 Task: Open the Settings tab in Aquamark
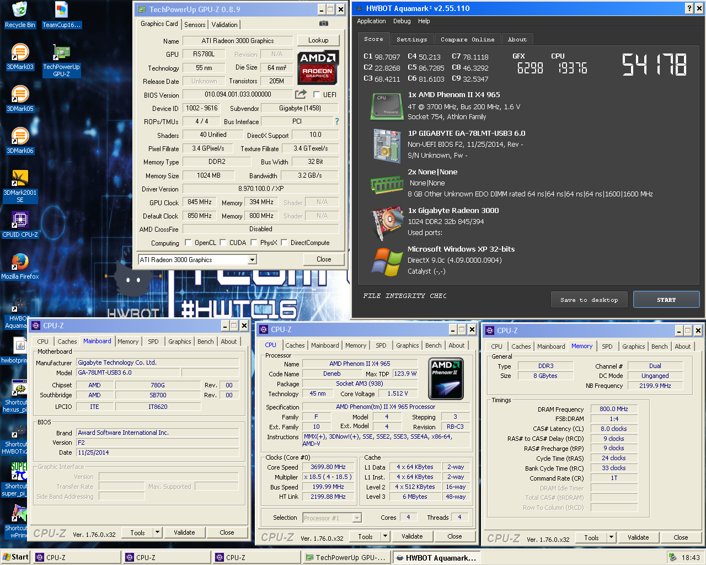pos(411,39)
